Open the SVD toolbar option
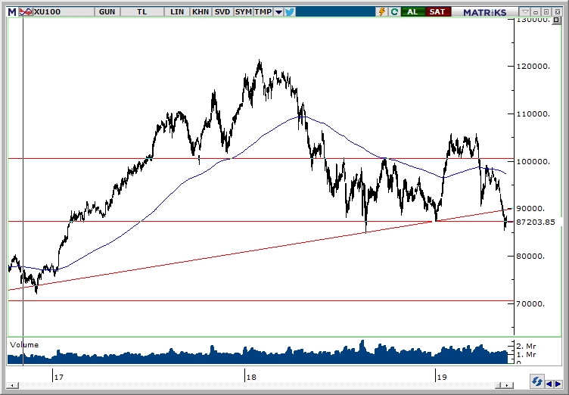The image size is (569, 395). (x=222, y=12)
